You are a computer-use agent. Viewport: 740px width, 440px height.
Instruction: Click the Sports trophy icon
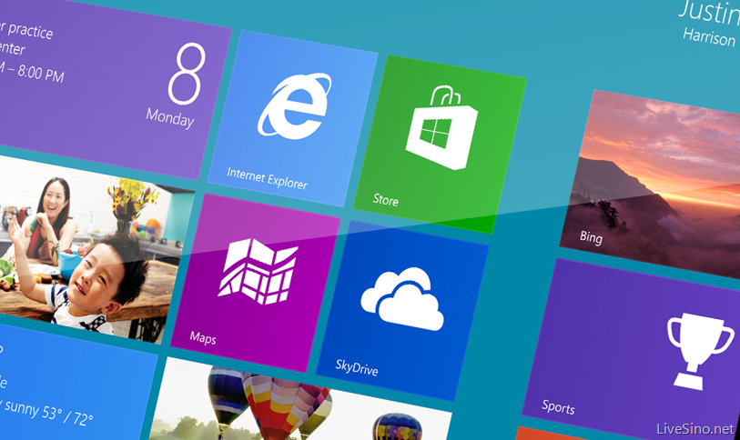[699, 350]
